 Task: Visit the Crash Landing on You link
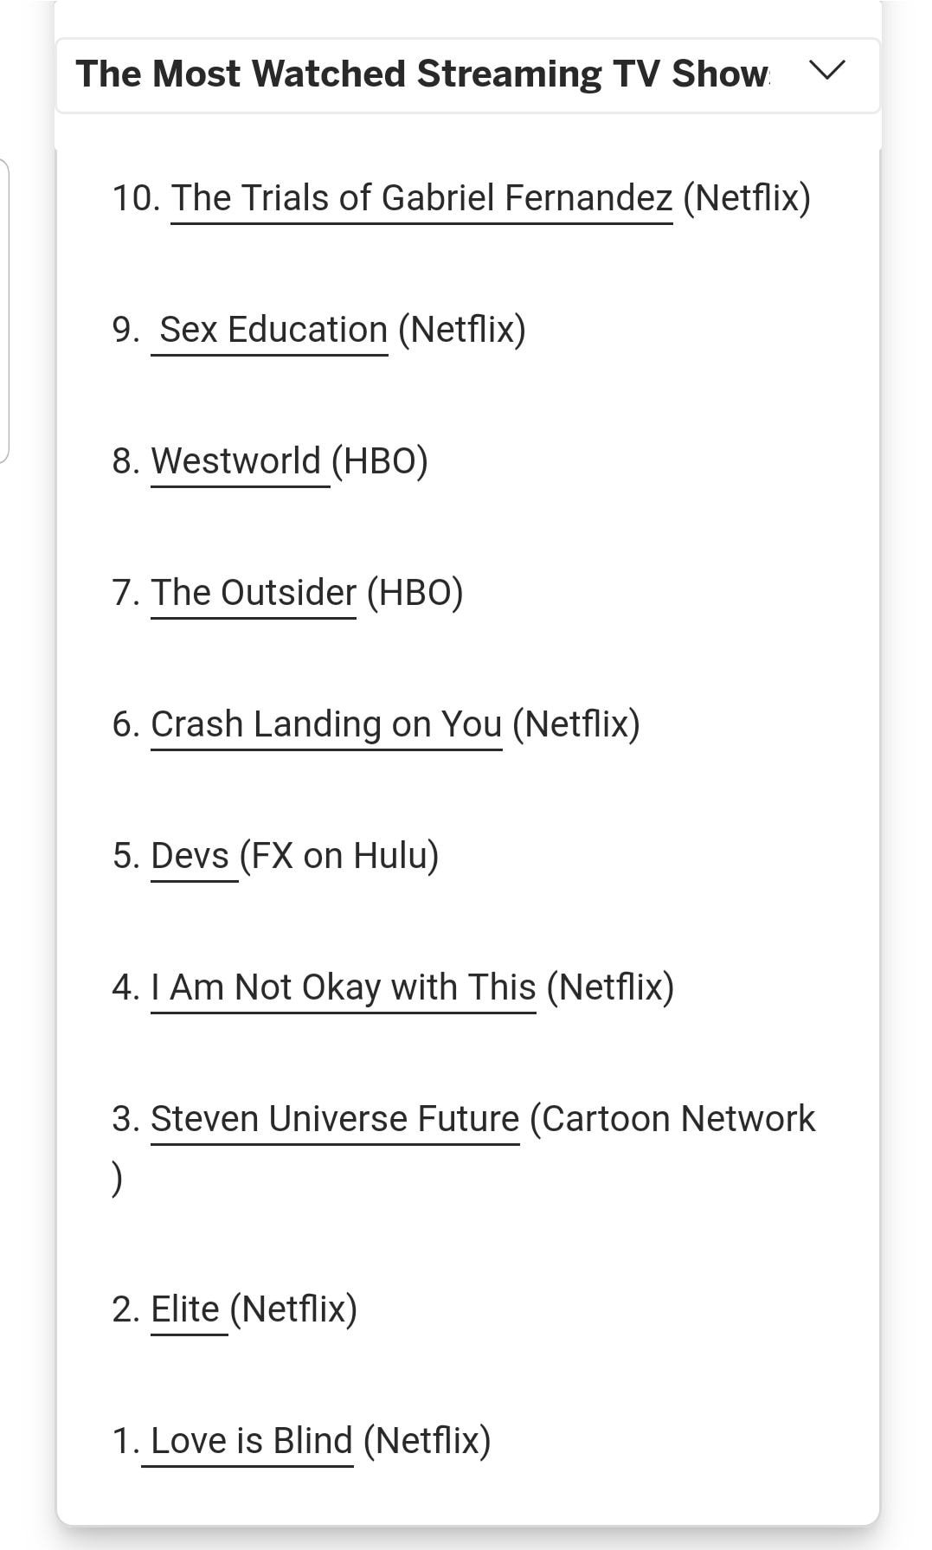tap(326, 724)
